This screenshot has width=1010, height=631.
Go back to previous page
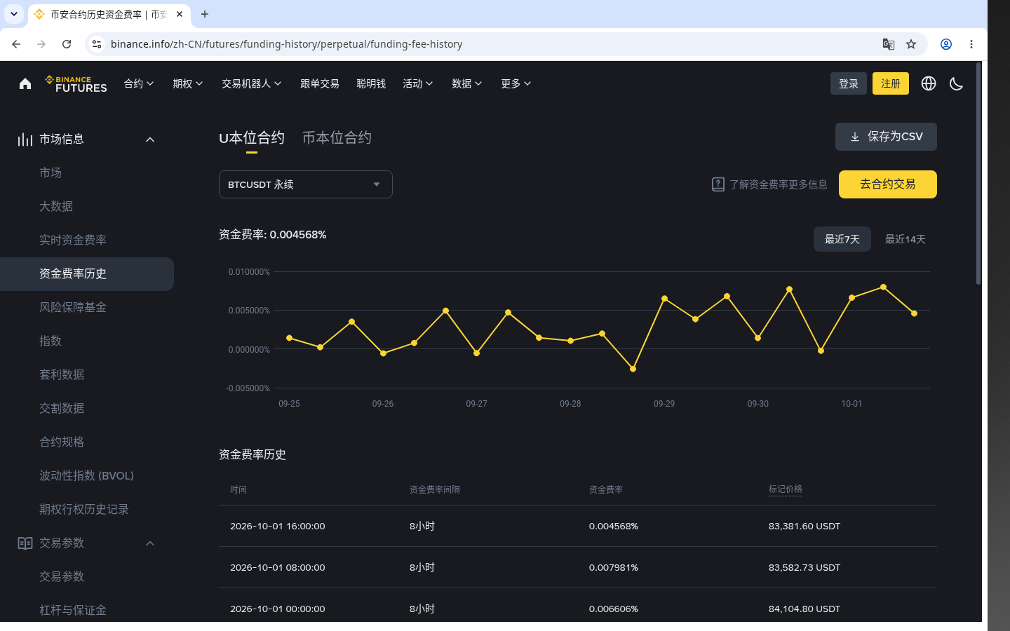(16, 44)
